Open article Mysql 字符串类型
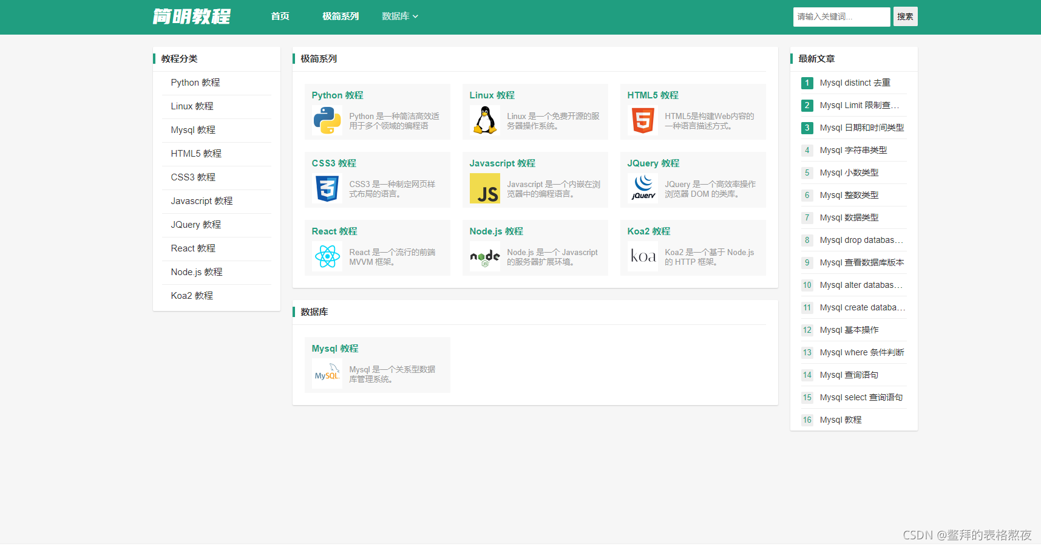The width and height of the screenshot is (1041, 546). tap(853, 150)
